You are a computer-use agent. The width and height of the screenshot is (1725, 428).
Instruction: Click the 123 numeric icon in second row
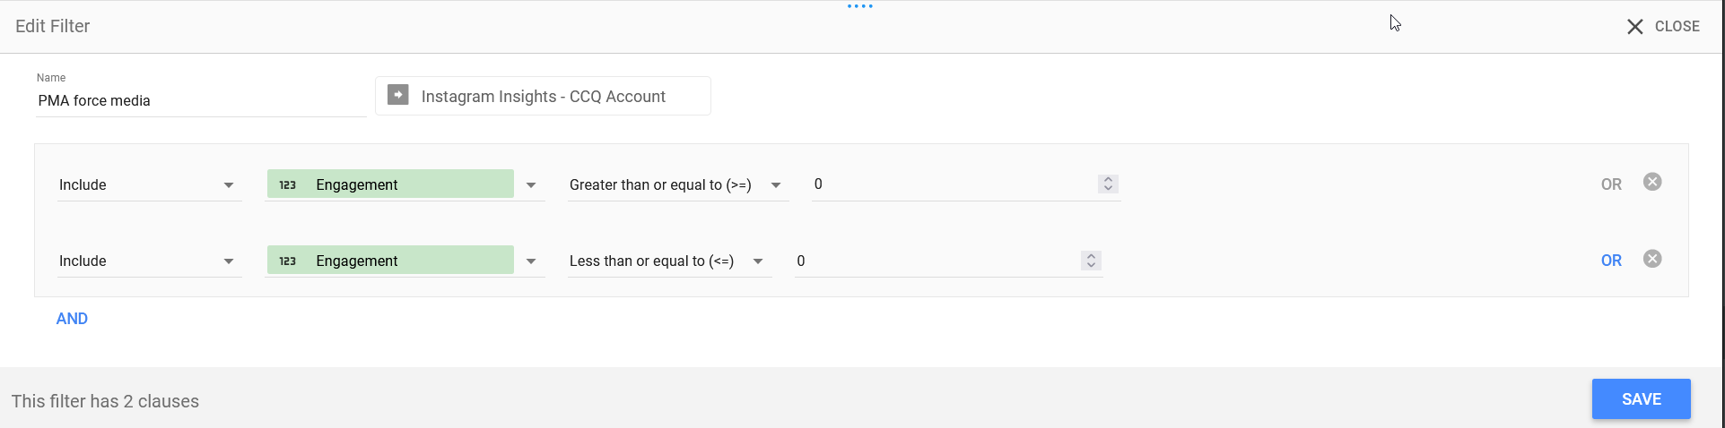pos(287,261)
